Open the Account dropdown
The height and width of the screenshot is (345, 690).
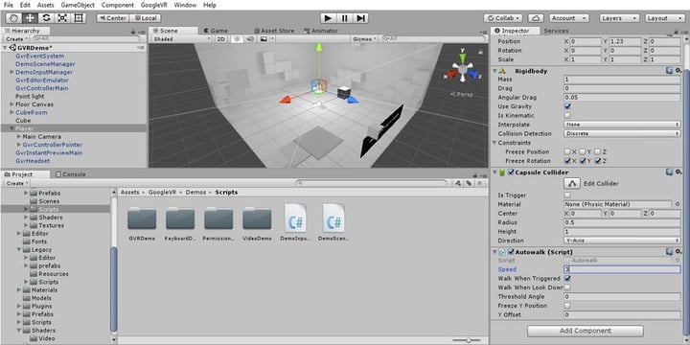pyautogui.click(x=569, y=18)
